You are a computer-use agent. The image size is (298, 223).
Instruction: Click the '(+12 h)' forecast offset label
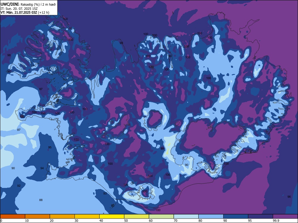pos(44,12)
